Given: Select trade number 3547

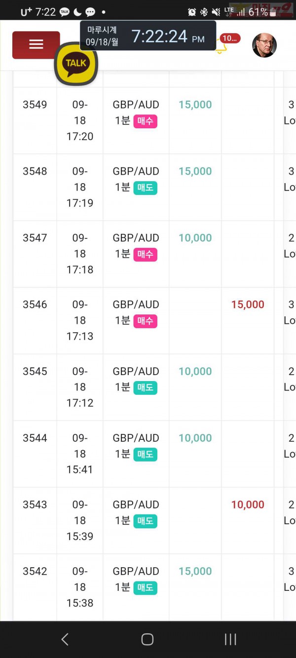Looking at the screenshot, I should [35, 238].
